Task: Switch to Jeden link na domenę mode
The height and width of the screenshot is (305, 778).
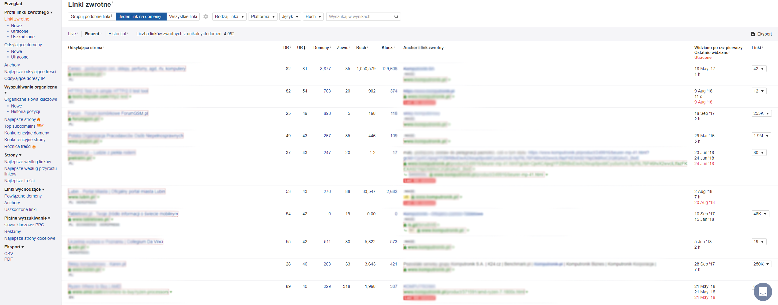Action: (141, 17)
